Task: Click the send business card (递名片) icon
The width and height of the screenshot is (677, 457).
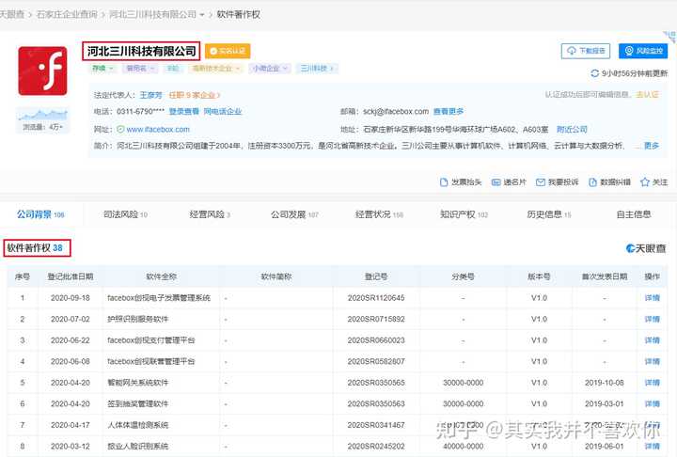Action: pos(496,182)
